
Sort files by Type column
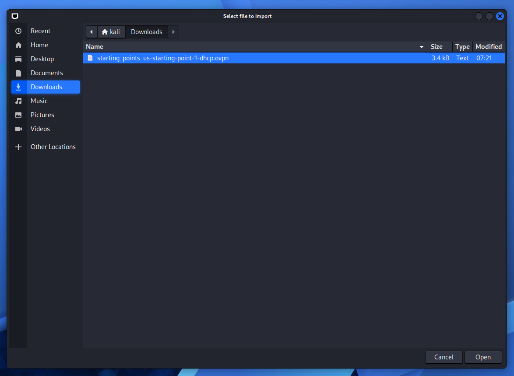tap(462, 47)
